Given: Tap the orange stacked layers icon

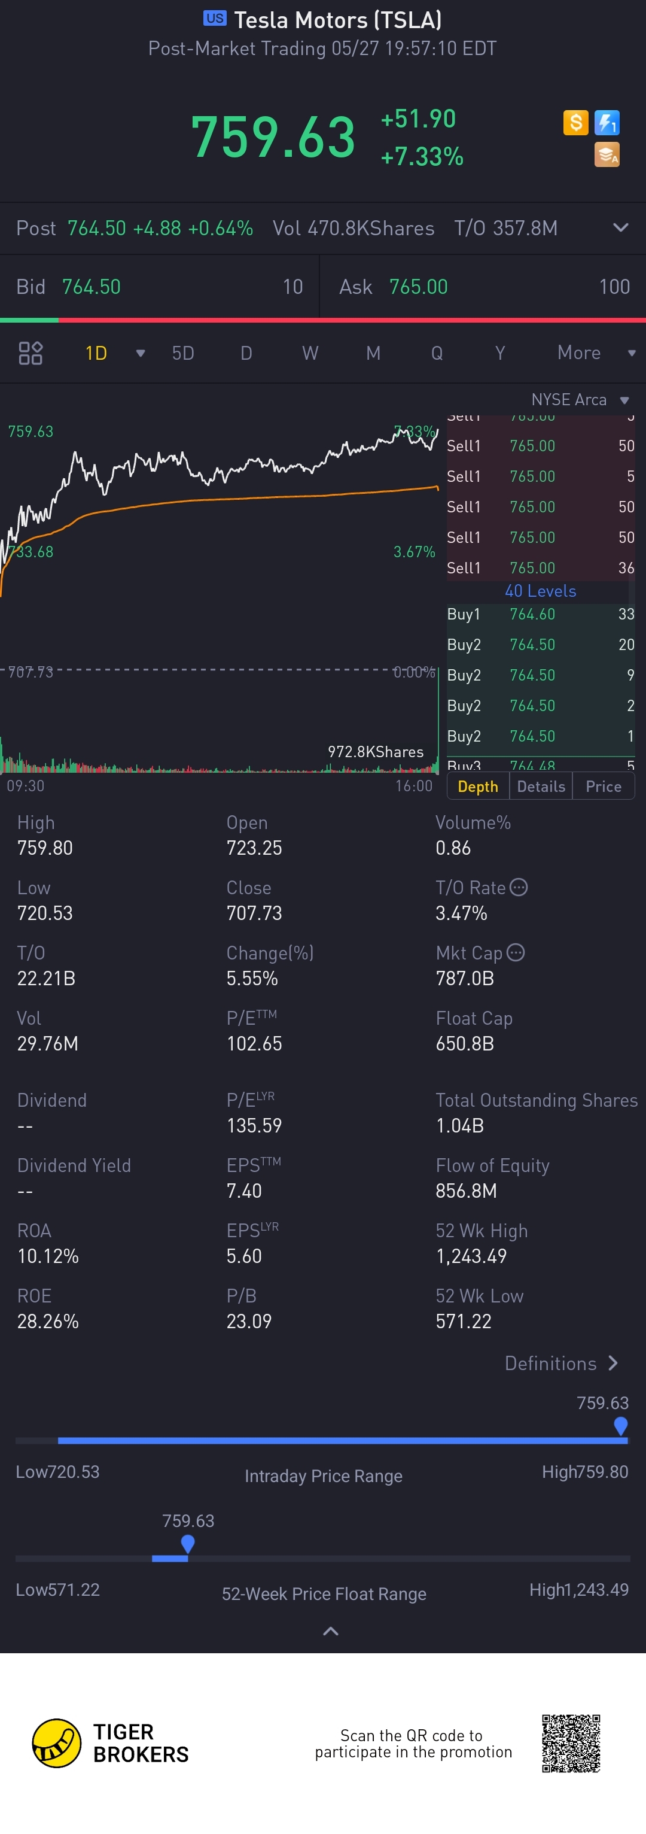Looking at the screenshot, I should click(x=607, y=154).
